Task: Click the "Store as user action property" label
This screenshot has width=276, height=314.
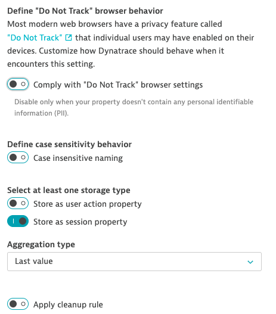Action: (x=87, y=204)
